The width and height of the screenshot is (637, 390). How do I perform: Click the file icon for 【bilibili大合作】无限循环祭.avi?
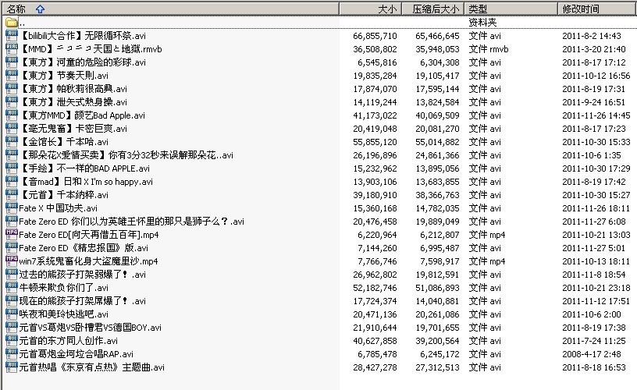pyautogui.click(x=11, y=36)
